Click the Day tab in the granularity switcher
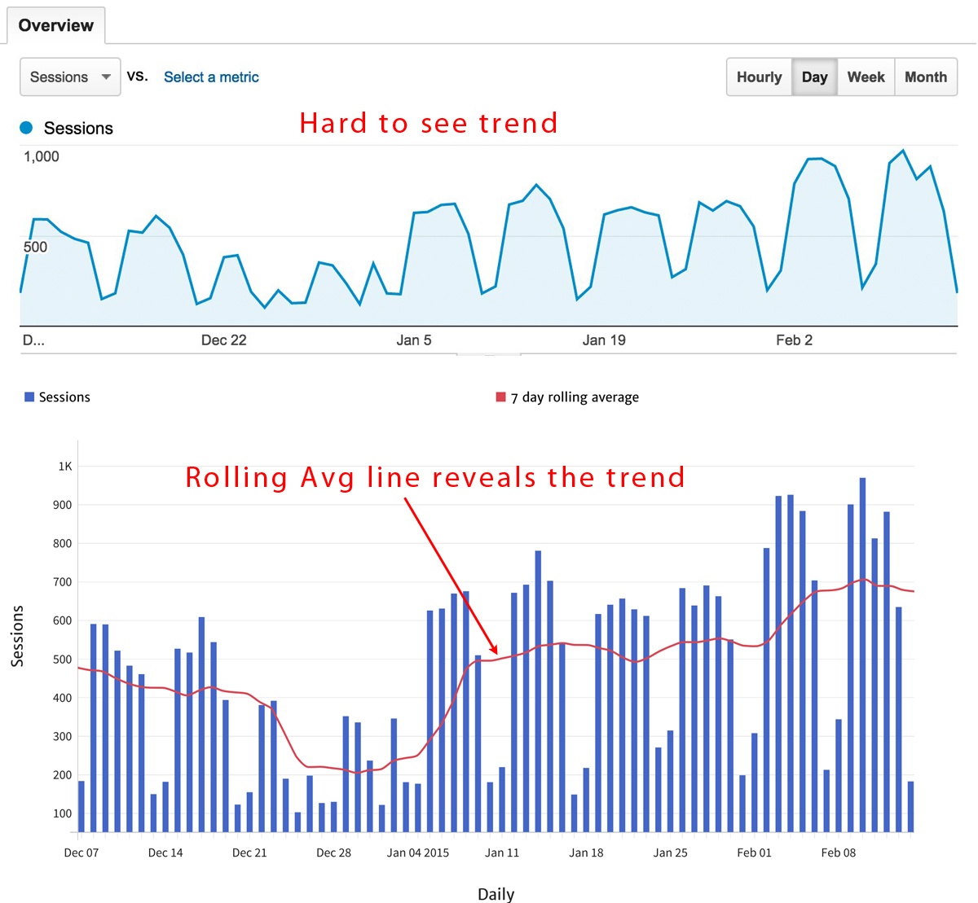This screenshot has height=903, width=978. tap(814, 77)
